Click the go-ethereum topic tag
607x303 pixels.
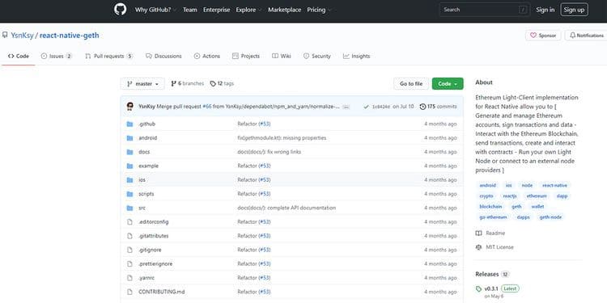[493, 217]
